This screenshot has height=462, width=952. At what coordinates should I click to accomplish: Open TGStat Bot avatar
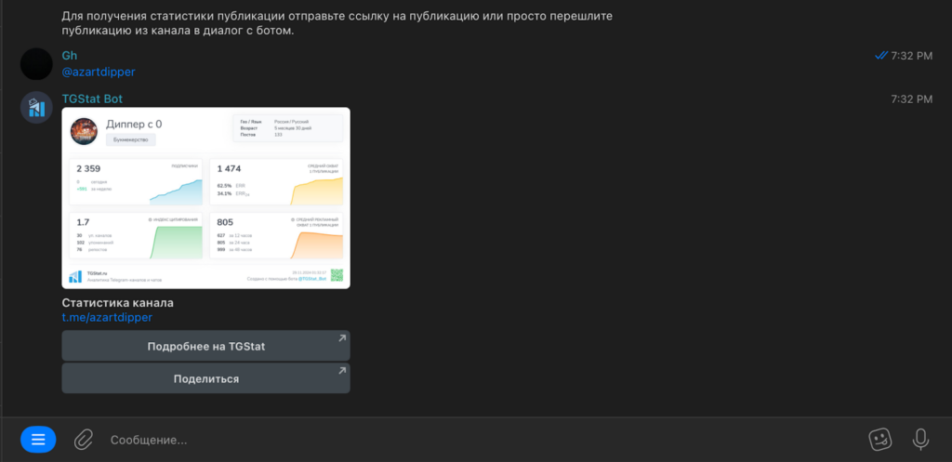click(36, 108)
